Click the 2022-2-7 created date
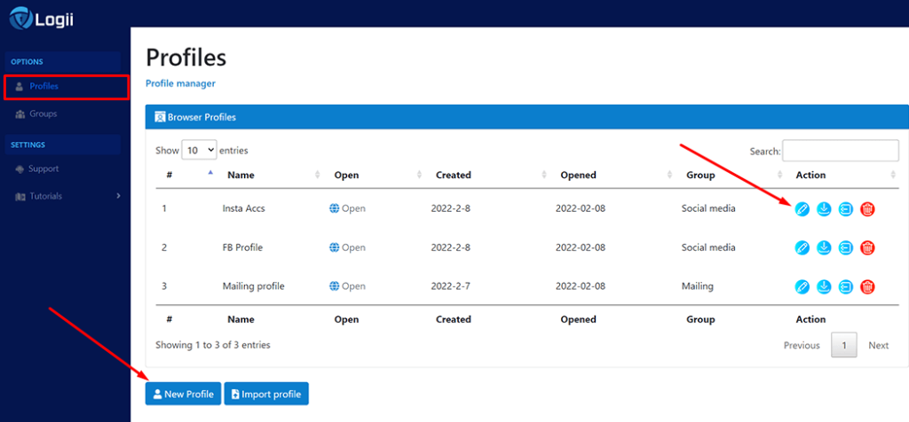Image resolution: width=909 pixels, height=422 pixels. (x=450, y=286)
